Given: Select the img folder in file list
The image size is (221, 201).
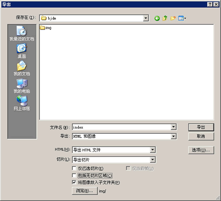Looking at the screenshot, I should (45, 28).
